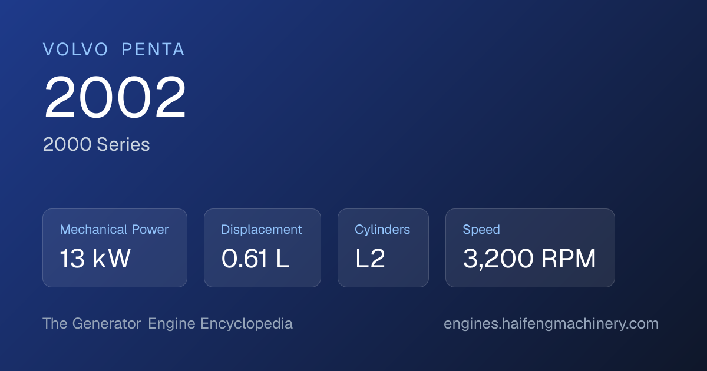Open the Cylinders card
This screenshot has height=371, width=707.
[383, 248]
